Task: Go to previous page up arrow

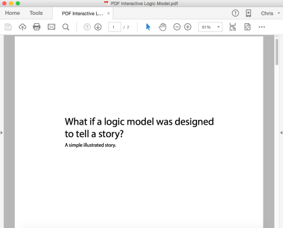Action: 87,27
